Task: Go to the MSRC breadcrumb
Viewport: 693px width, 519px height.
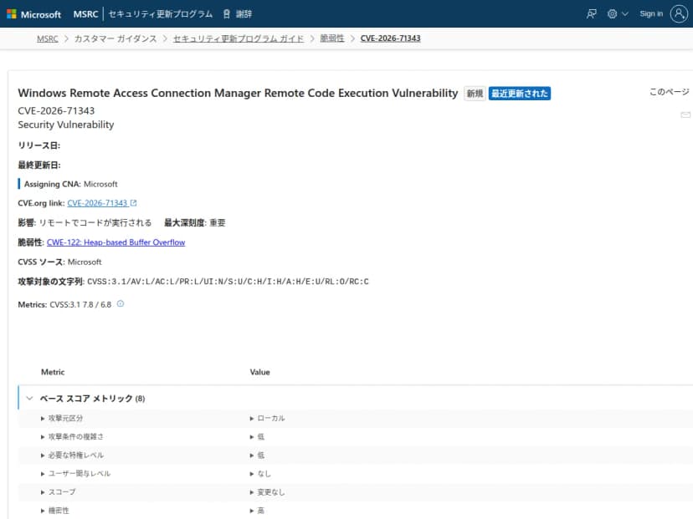Action: tap(48, 38)
